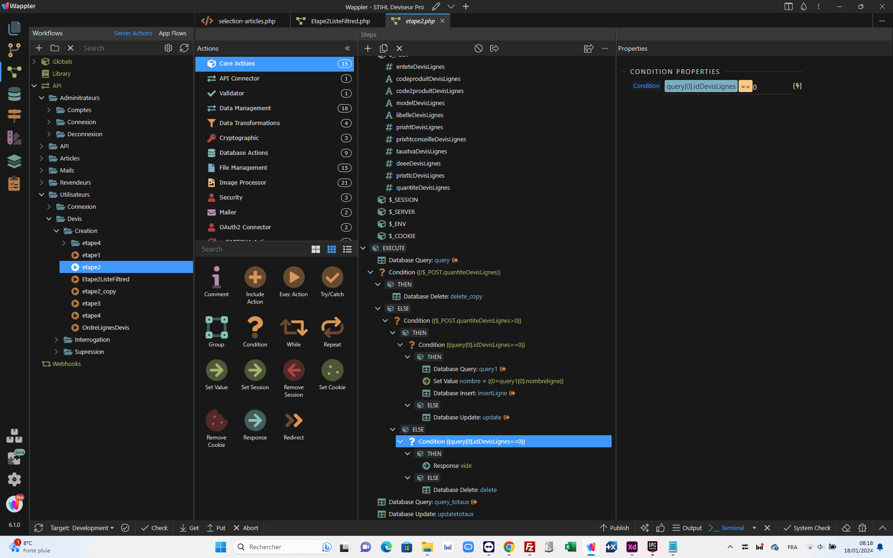
Task: Click the Publish button
Action: tap(614, 528)
